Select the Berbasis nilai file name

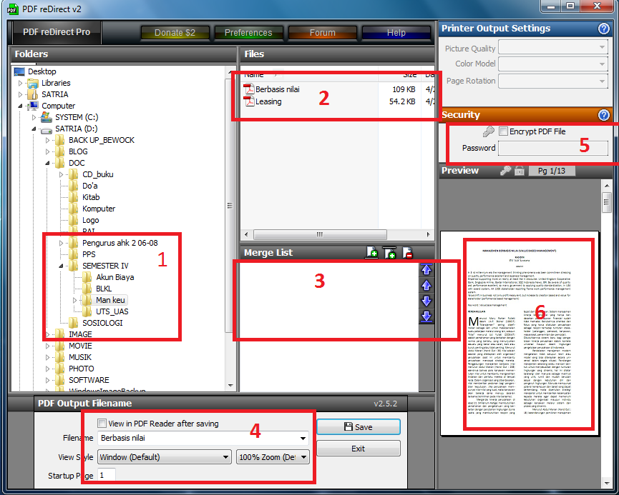(278, 89)
